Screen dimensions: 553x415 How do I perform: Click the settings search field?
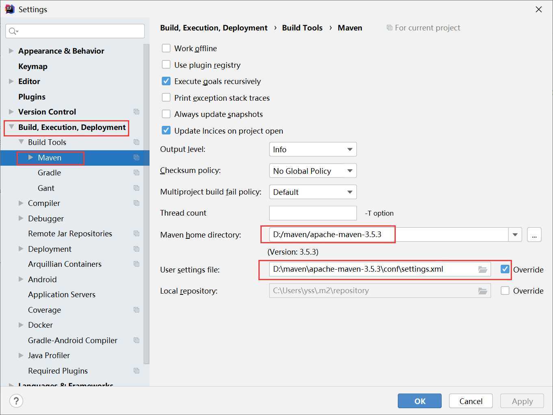(75, 31)
